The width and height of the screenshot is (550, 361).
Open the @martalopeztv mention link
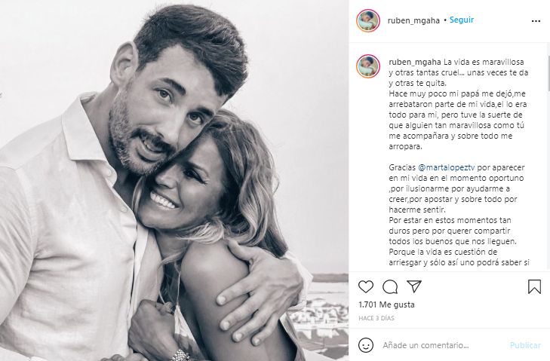tap(445, 167)
